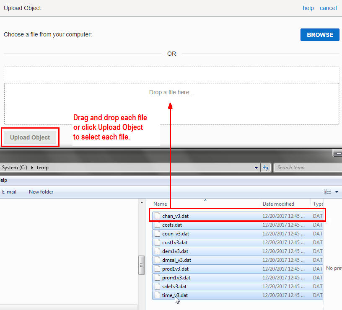Click the navigation pane scroll up arrow
This screenshot has width=342, height=310.
(142, 202)
